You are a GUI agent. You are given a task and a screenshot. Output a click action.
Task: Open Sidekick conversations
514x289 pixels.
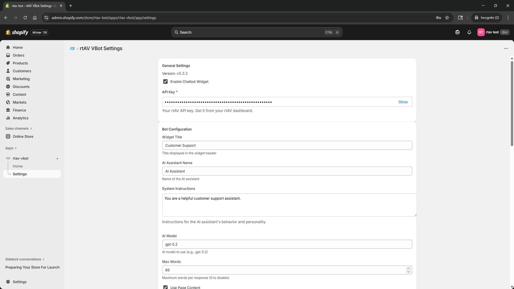pos(25,259)
